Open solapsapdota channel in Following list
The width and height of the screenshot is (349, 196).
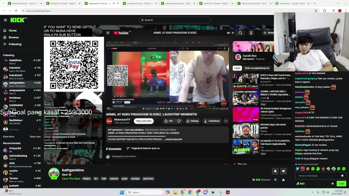pos(22,92)
